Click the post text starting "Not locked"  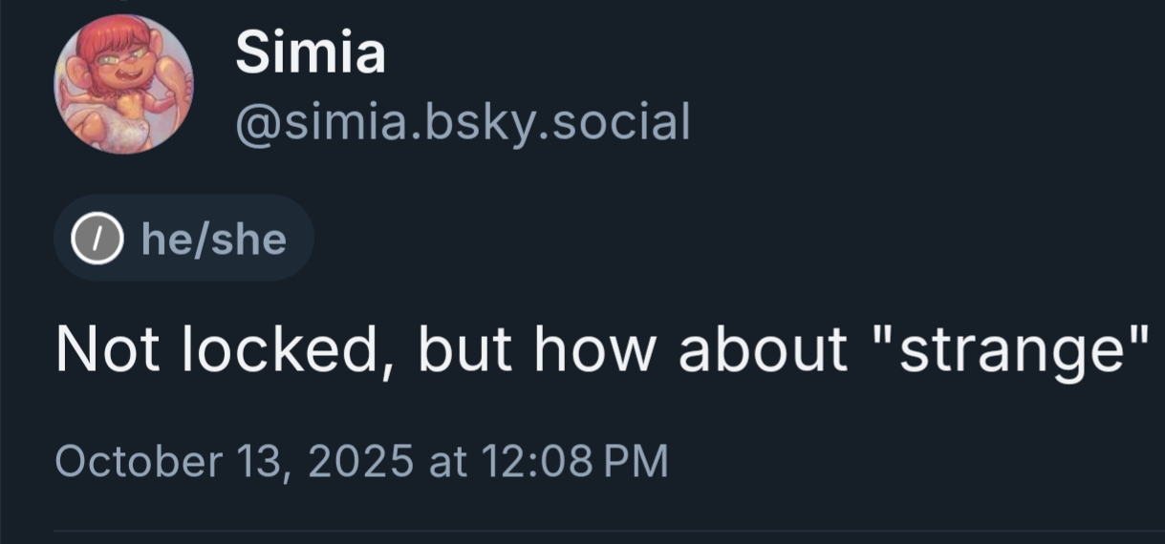[600, 349]
